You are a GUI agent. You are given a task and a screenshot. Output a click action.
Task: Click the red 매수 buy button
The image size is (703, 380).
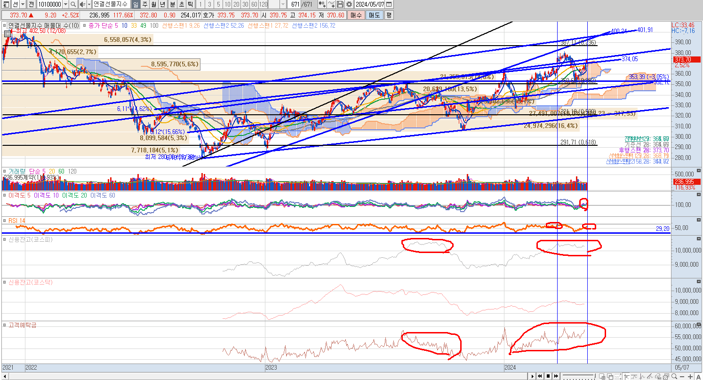pos(356,15)
